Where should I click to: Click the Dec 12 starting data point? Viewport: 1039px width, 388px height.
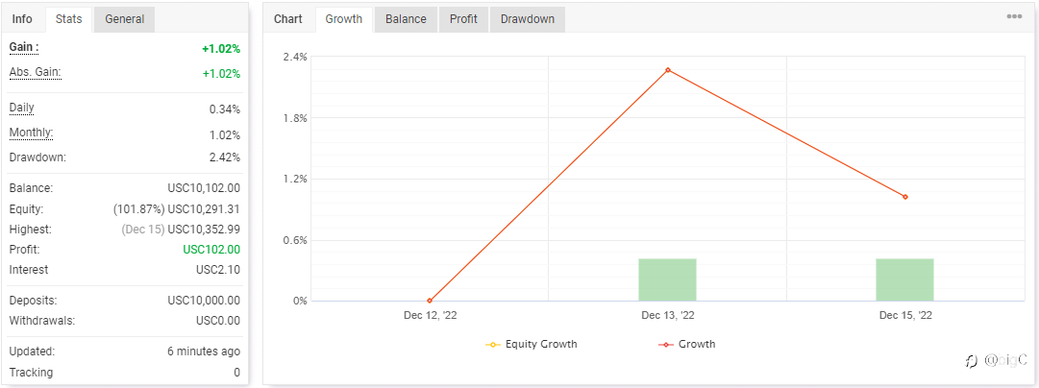pyautogui.click(x=430, y=301)
